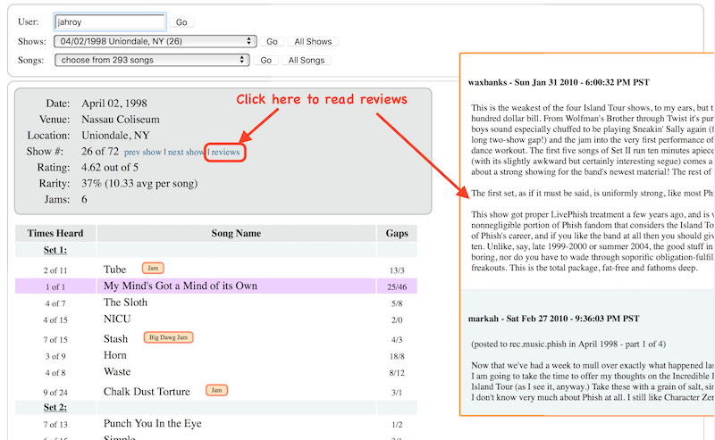Click the Jam badge next to Tube
Viewport: 715px width, 440px height.
point(154,268)
